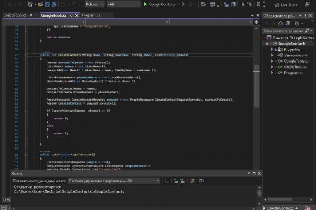Collapse the getContacts method outline toggle
Image resolution: width=316 pixels, height=210 pixels.
coord(25,154)
